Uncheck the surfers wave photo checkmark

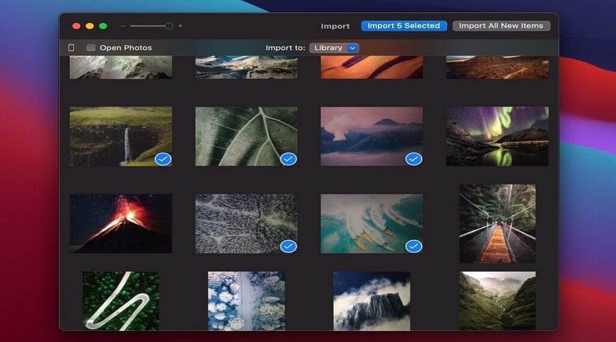tap(413, 246)
